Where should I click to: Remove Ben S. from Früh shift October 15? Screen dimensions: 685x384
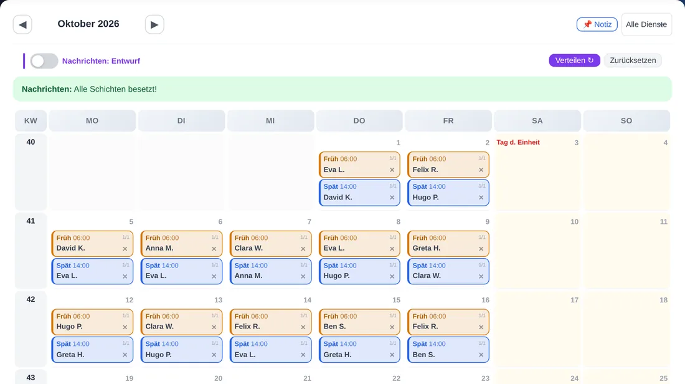392,327
